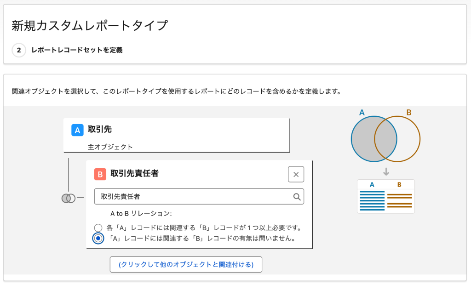Click into the 取引先責任者 object search field
Image resolution: width=471 pixels, height=296 pixels.
coord(193,197)
